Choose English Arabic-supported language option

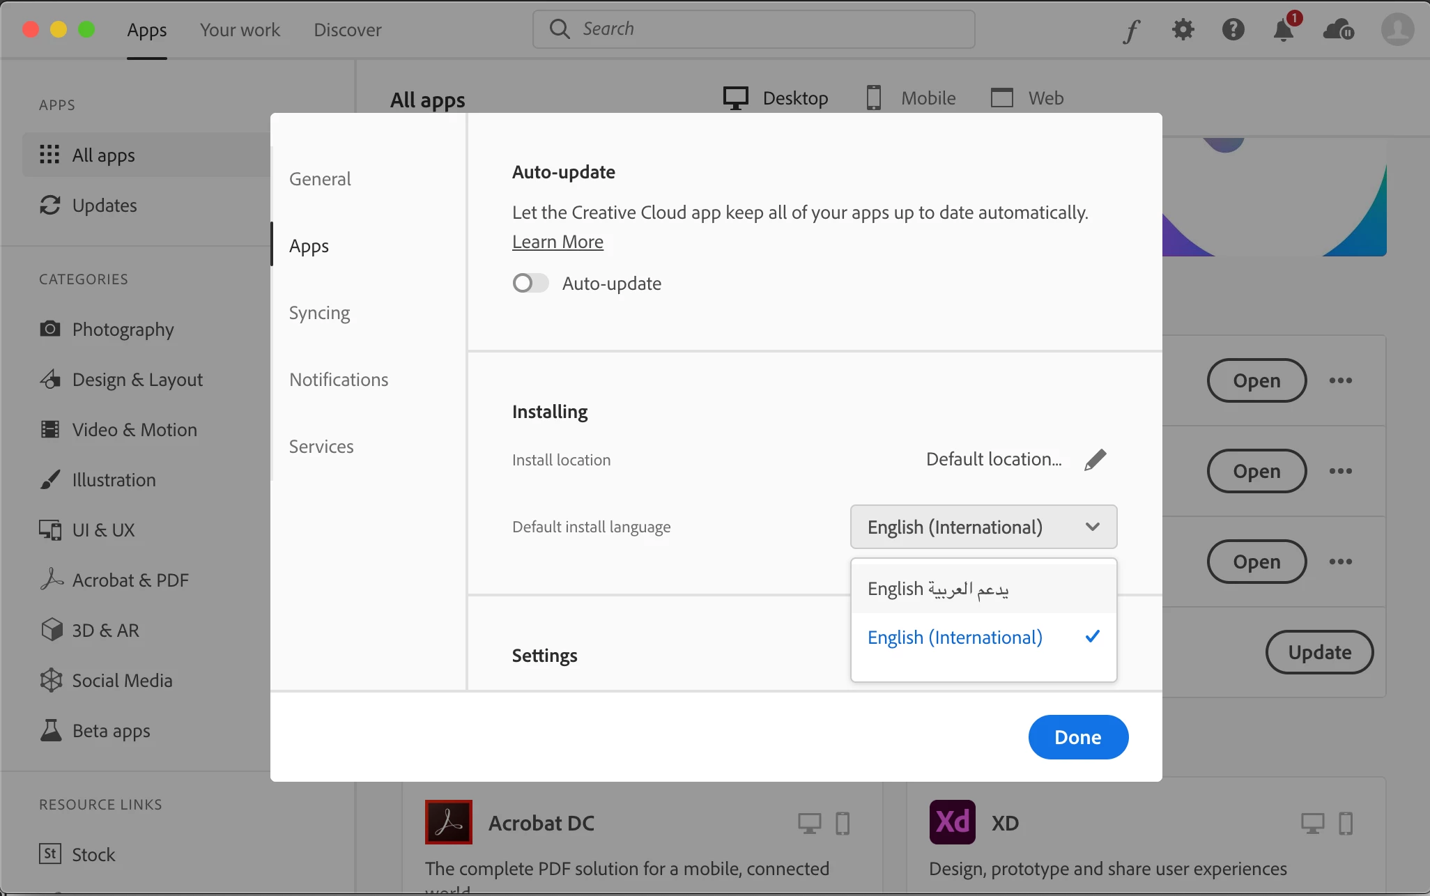point(983,589)
